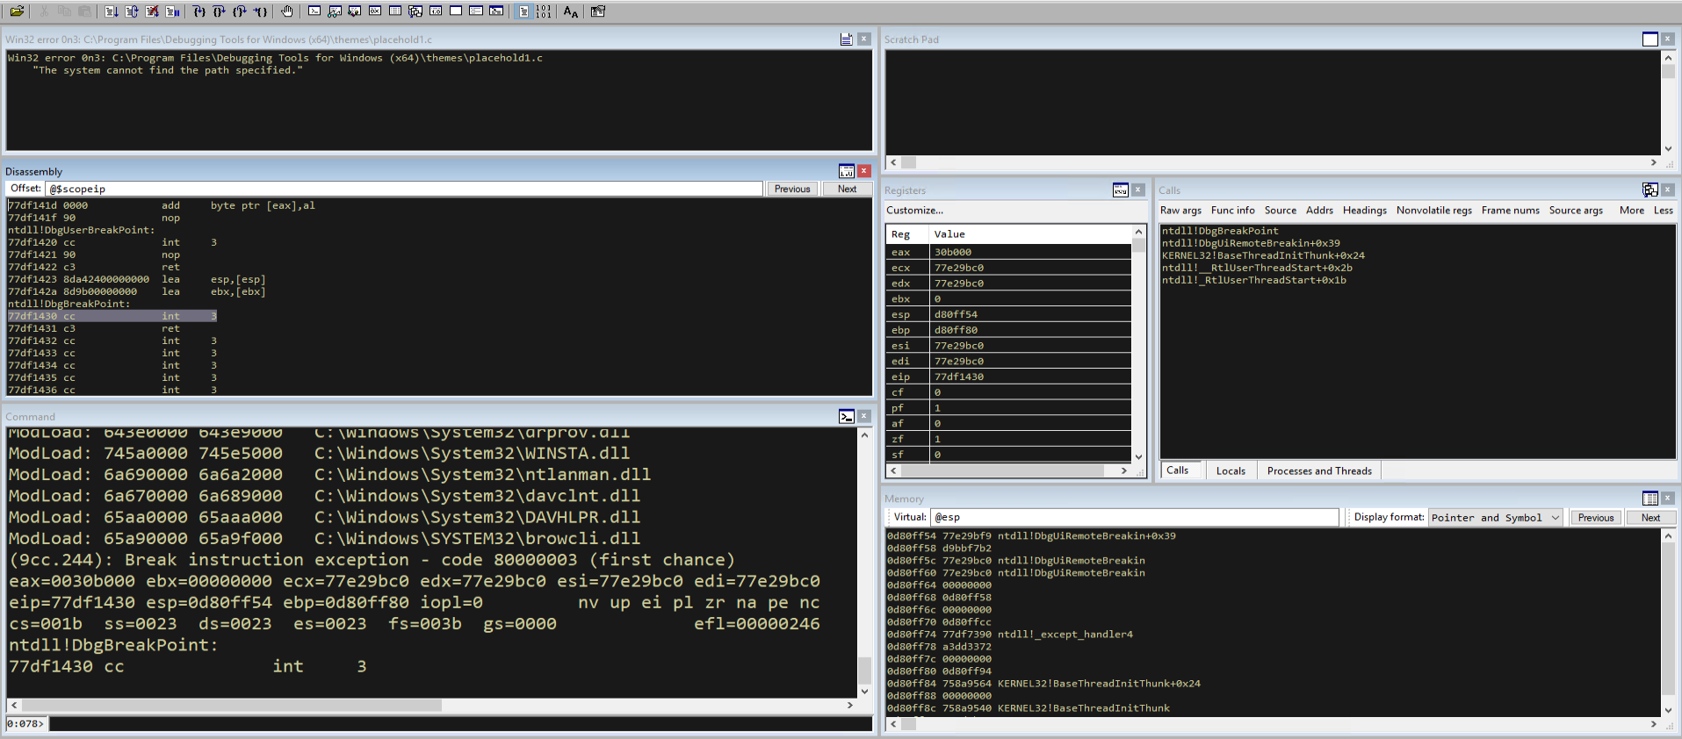Click the Restart debugging toolbar icon
Image resolution: width=1682 pixels, height=739 pixels.
(x=132, y=11)
